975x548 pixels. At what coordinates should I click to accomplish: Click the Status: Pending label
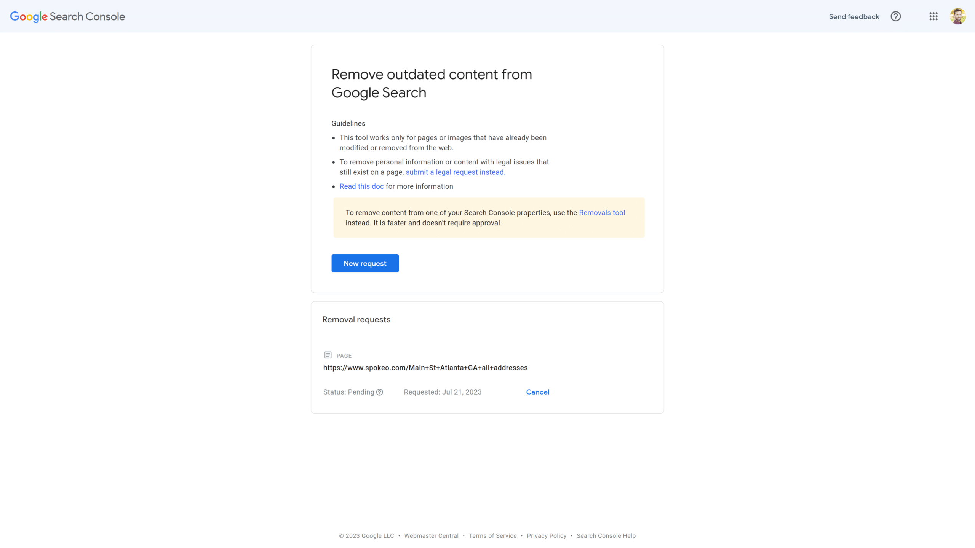coord(348,392)
